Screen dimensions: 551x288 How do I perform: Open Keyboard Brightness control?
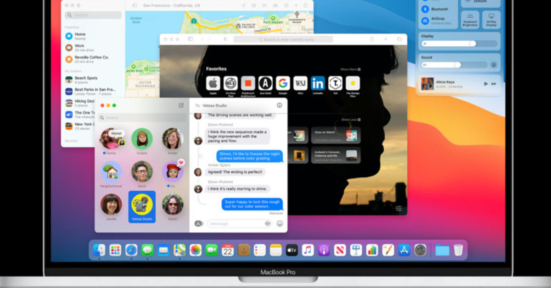[470, 20]
